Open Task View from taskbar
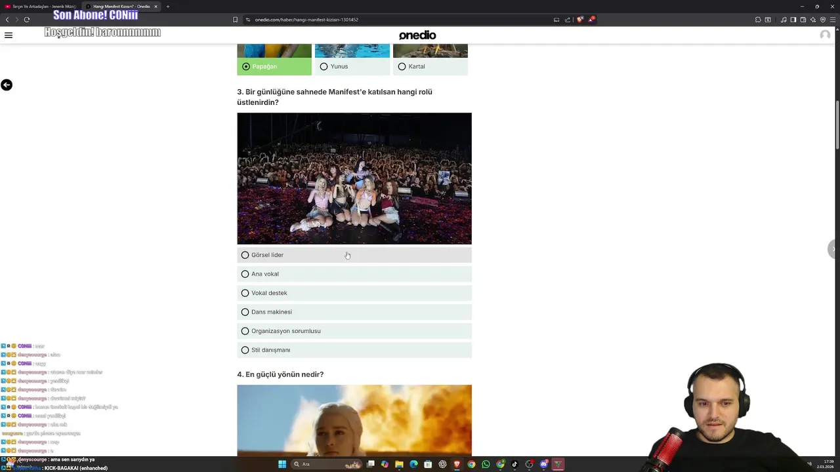The image size is (840, 472). point(370,464)
